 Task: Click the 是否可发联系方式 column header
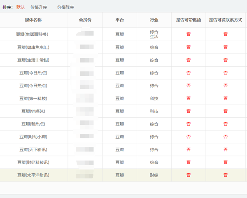click(225, 20)
